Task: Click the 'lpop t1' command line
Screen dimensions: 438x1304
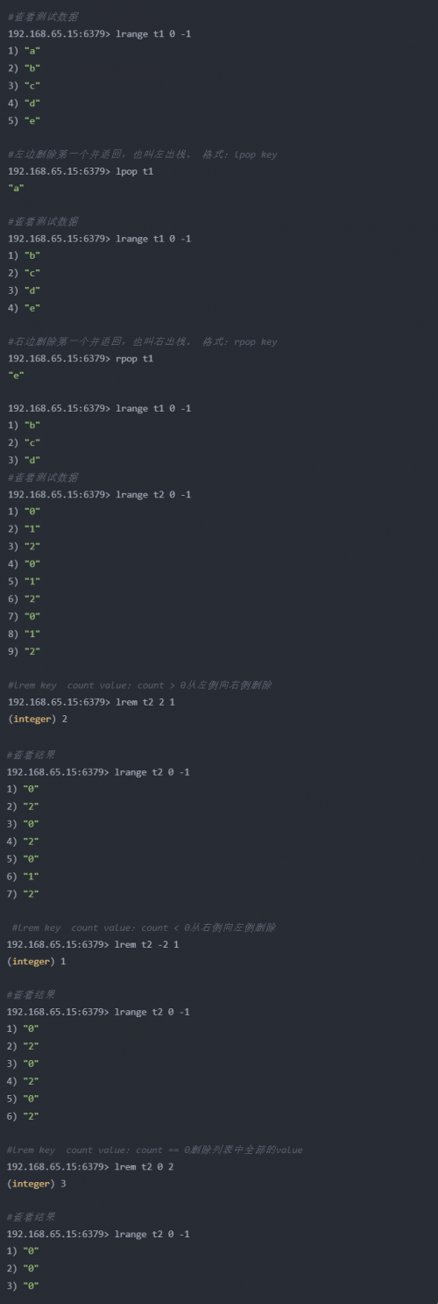Action: point(81,171)
